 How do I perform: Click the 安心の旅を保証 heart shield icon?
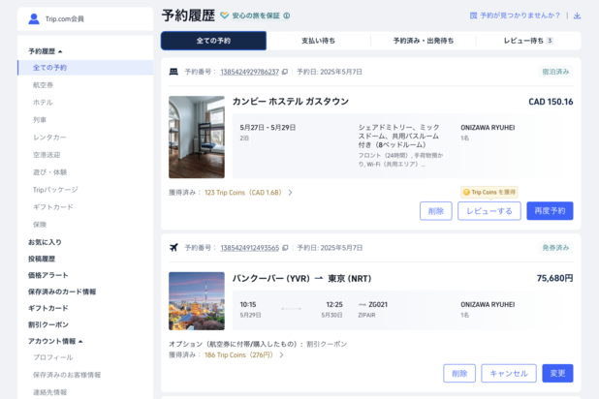tap(224, 15)
